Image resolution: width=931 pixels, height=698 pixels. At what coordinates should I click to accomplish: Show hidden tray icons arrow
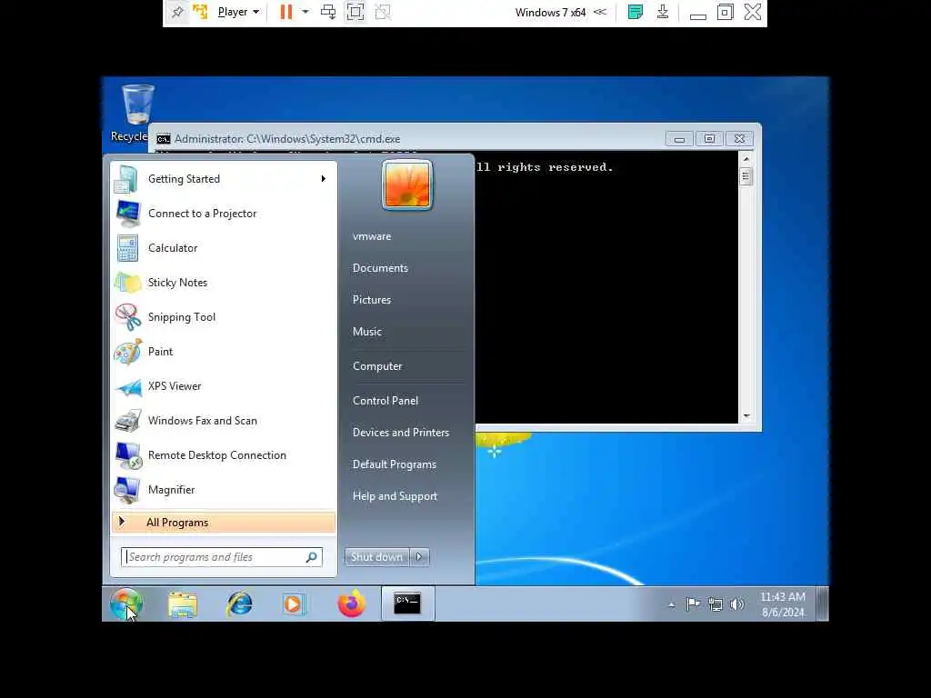(x=672, y=604)
